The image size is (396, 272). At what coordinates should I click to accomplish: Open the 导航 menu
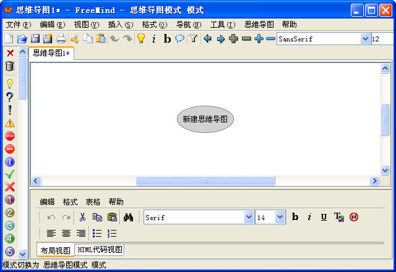[x=189, y=25]
